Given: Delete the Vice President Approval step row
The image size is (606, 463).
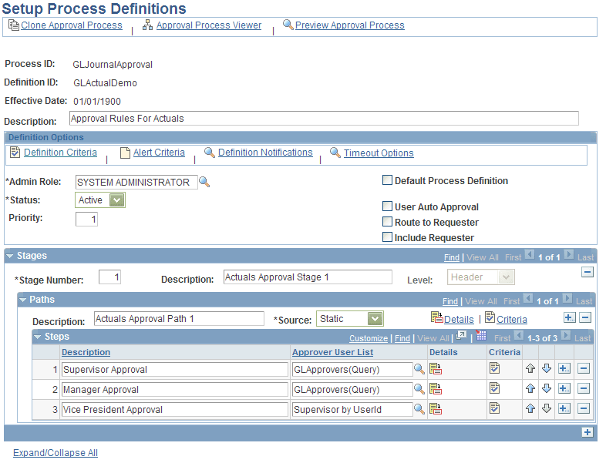Looking at the screenshot, I should click(x=584, y=408).
